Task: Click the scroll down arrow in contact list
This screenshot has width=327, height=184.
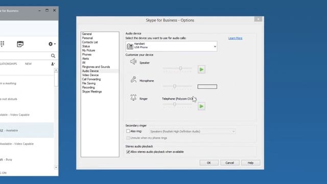Action: coord(56,167)
